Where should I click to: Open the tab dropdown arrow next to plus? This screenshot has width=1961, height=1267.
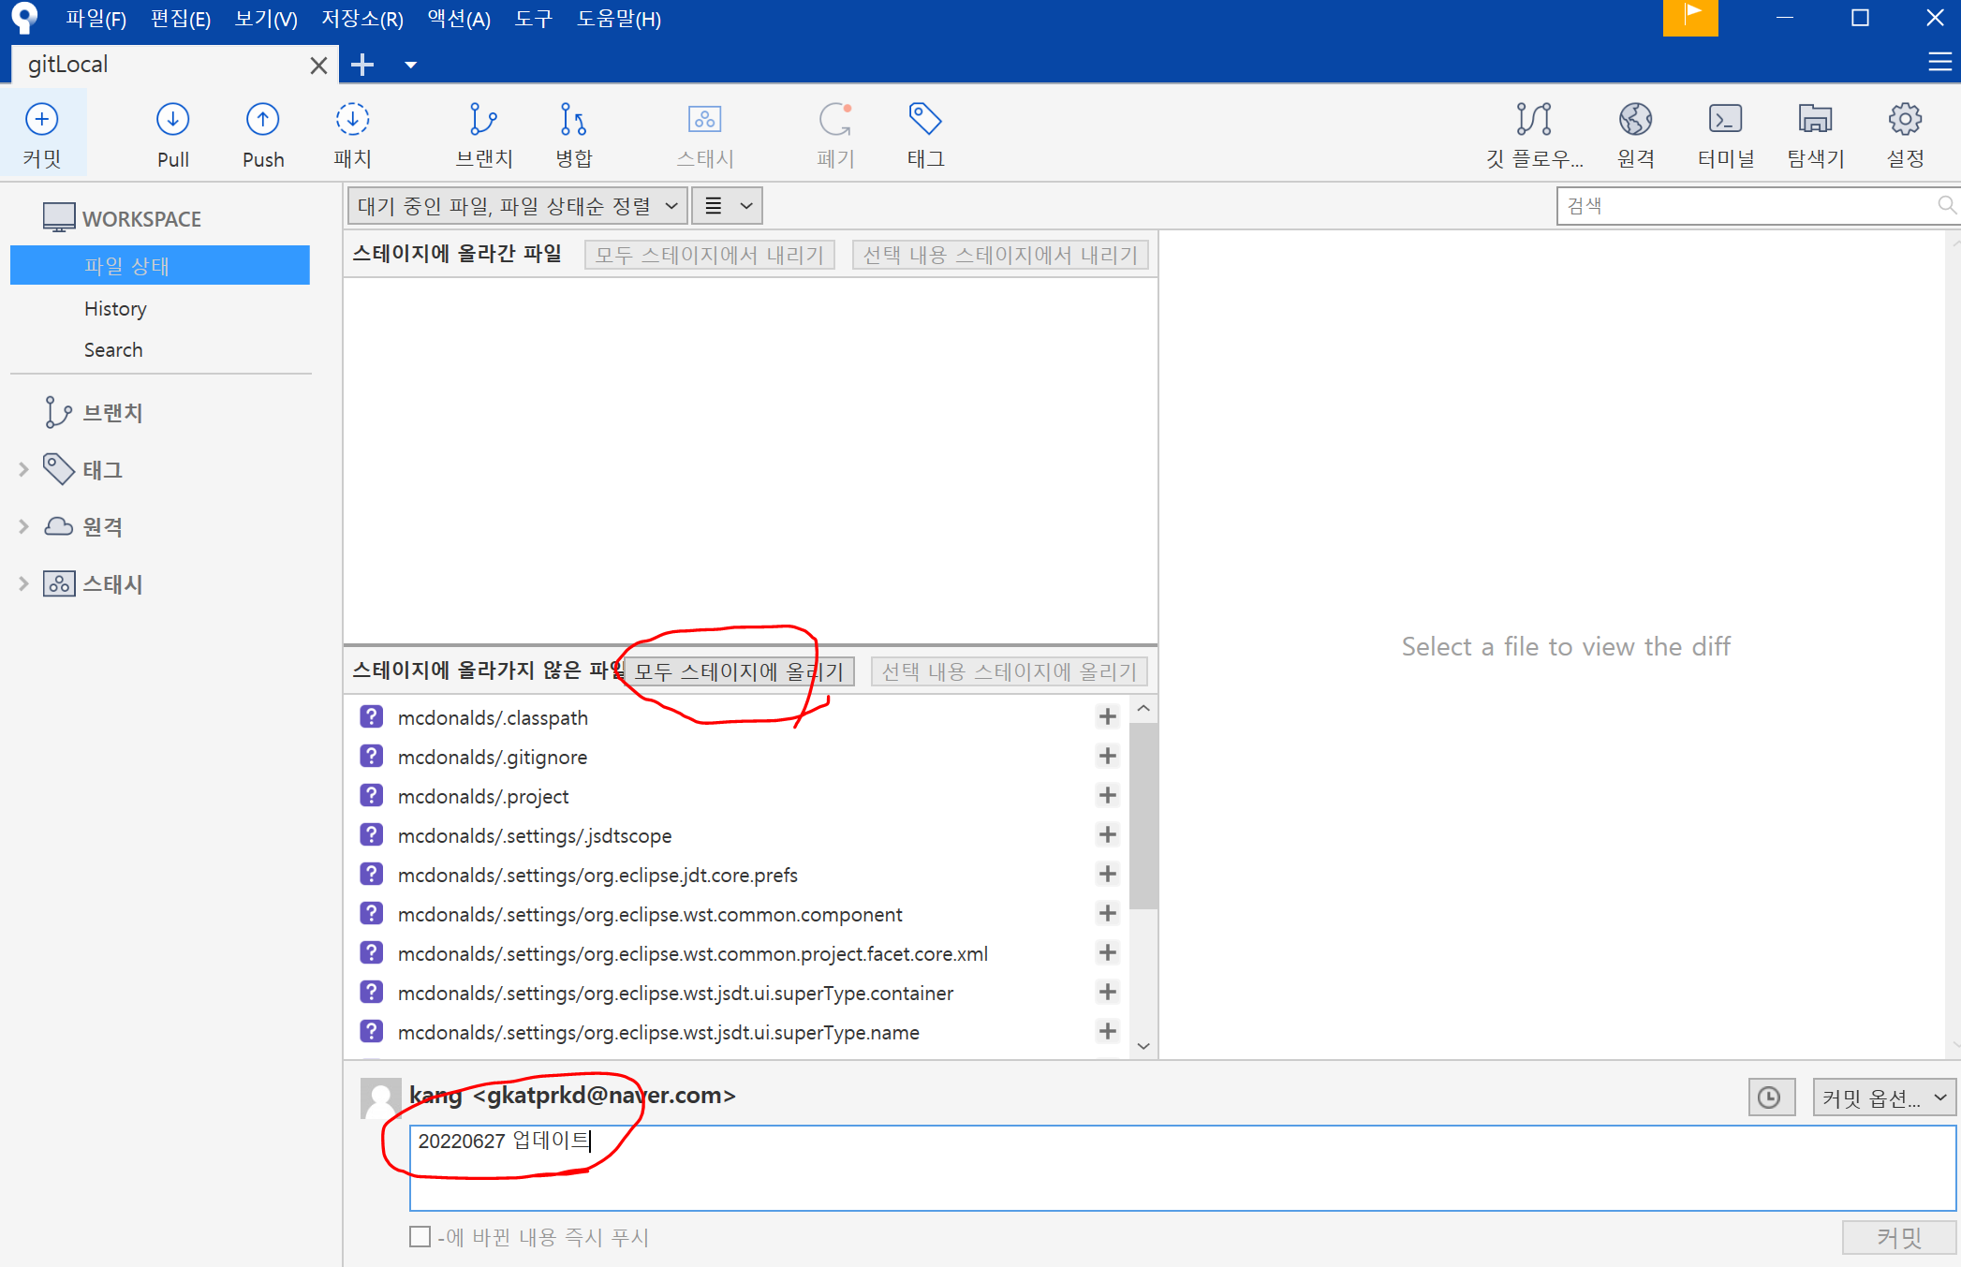coord(410,65)
